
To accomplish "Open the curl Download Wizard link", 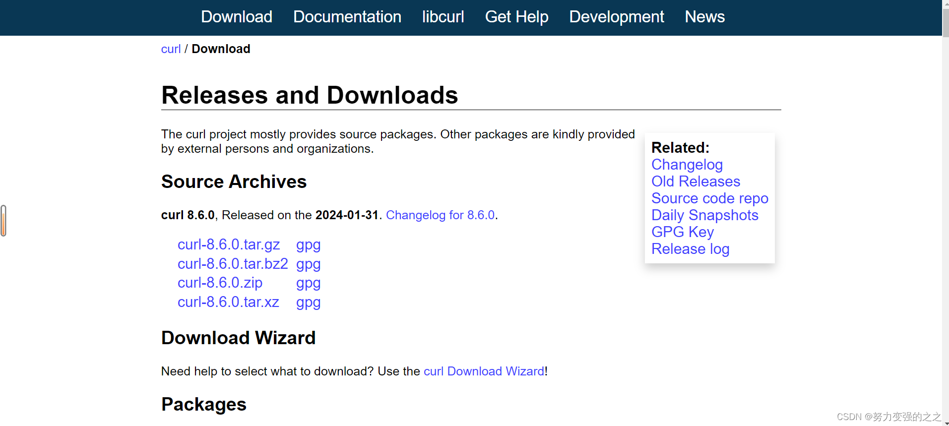I will click(484, 371).
